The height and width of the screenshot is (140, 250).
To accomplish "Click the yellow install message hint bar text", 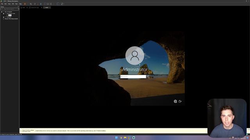I will point(71,131).
